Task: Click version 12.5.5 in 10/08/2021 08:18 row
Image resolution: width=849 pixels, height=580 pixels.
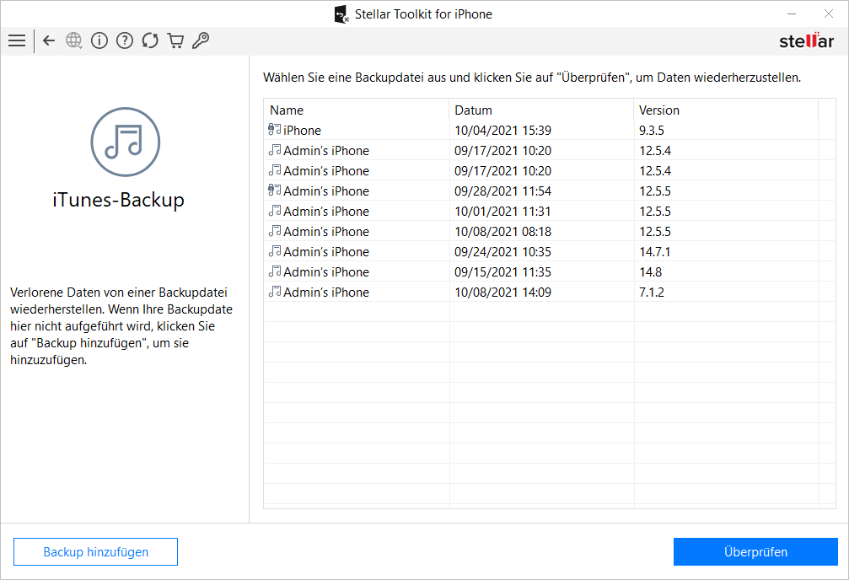Action: click(654, 232)
